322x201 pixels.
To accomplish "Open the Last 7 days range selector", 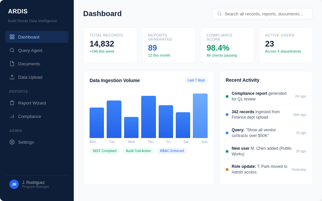I will [x=196, y=80].
